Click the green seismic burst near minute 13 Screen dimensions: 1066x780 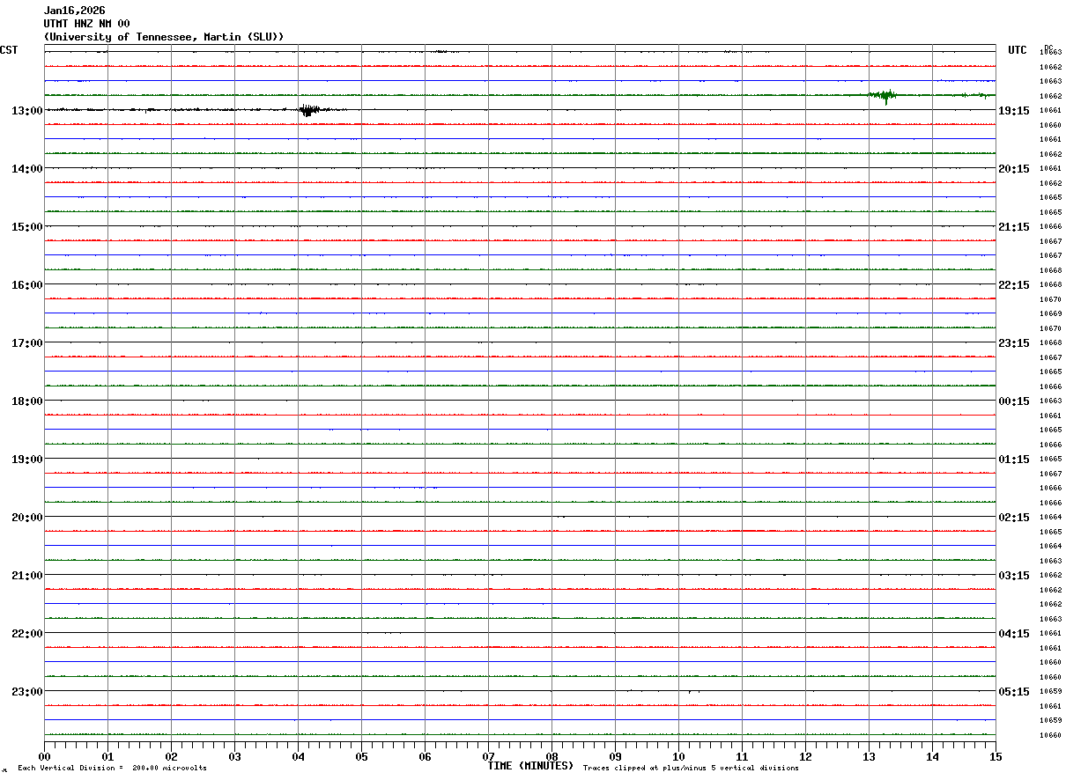(883, 95)
